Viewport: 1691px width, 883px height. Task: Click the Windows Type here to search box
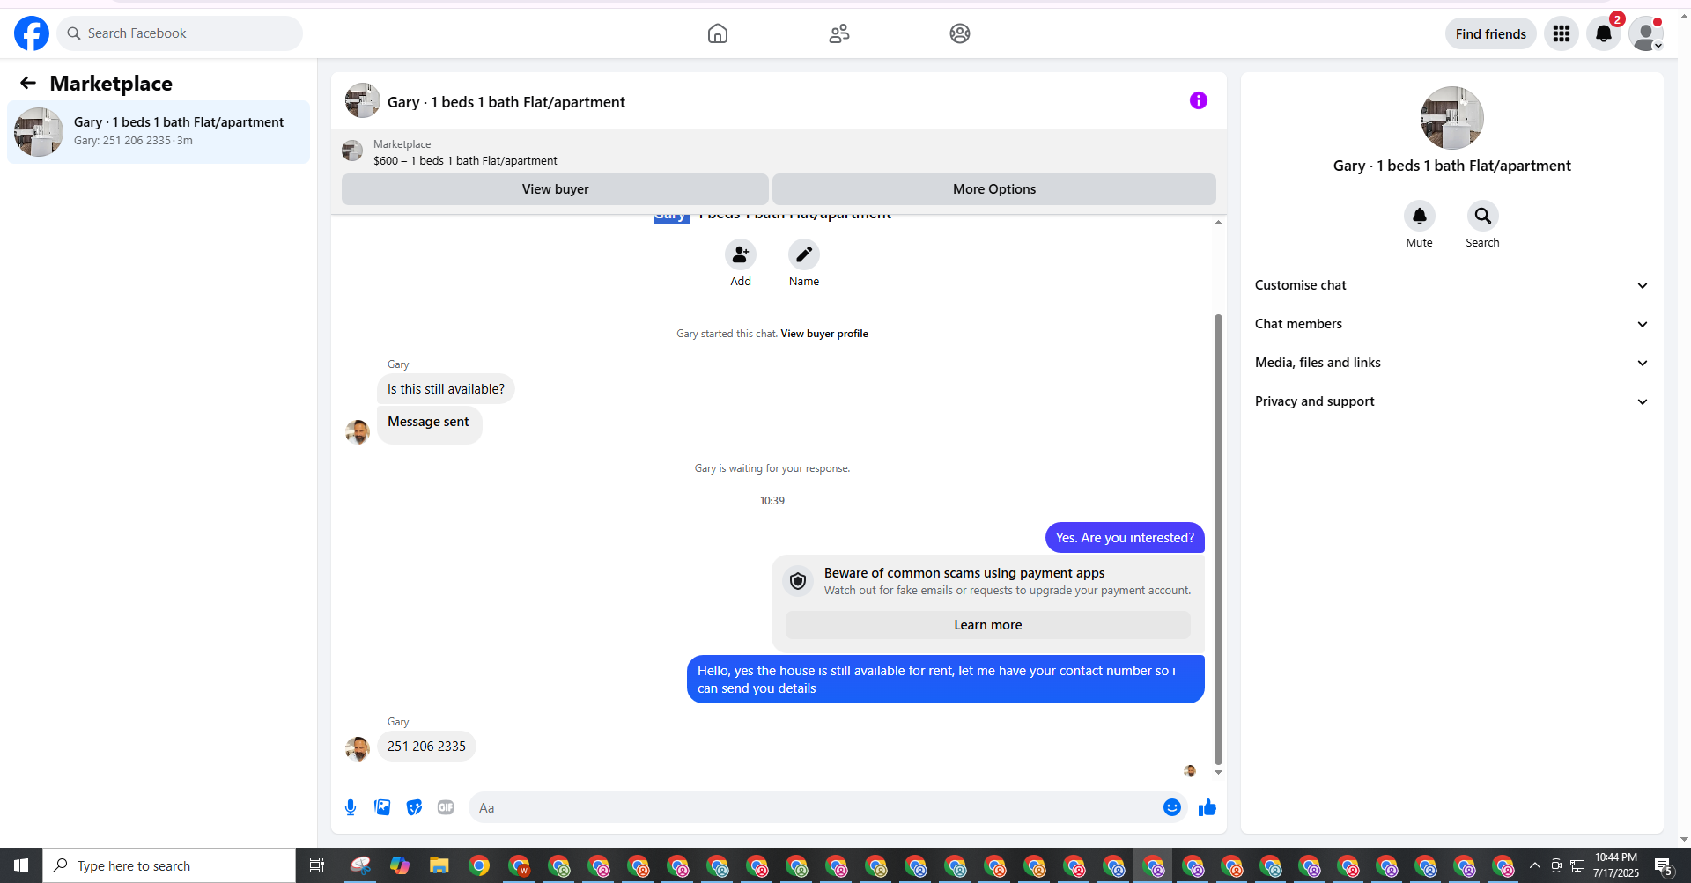click(x=169, y=865)
